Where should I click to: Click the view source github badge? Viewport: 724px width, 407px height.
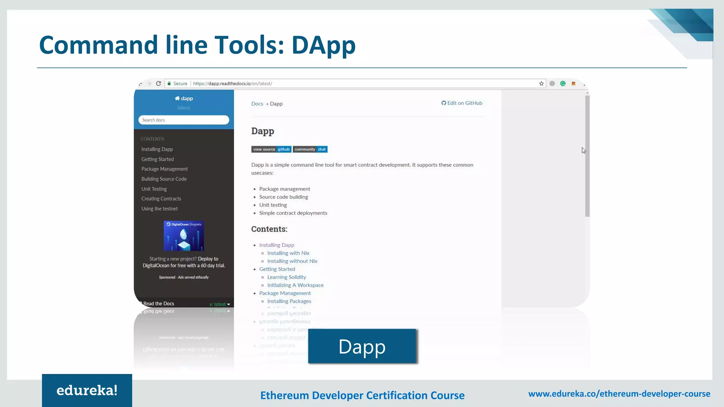(x=271, y=149)
